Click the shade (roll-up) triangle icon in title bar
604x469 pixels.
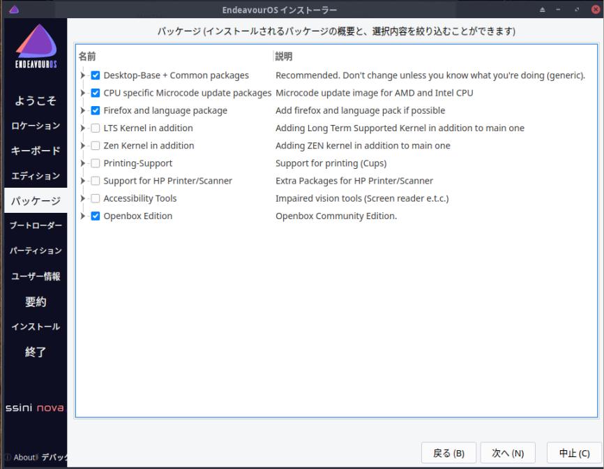[x=543, y=10]
